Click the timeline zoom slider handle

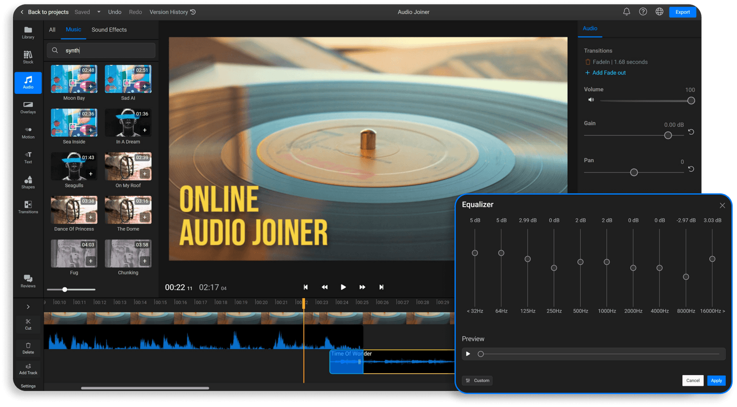[65, 289]
